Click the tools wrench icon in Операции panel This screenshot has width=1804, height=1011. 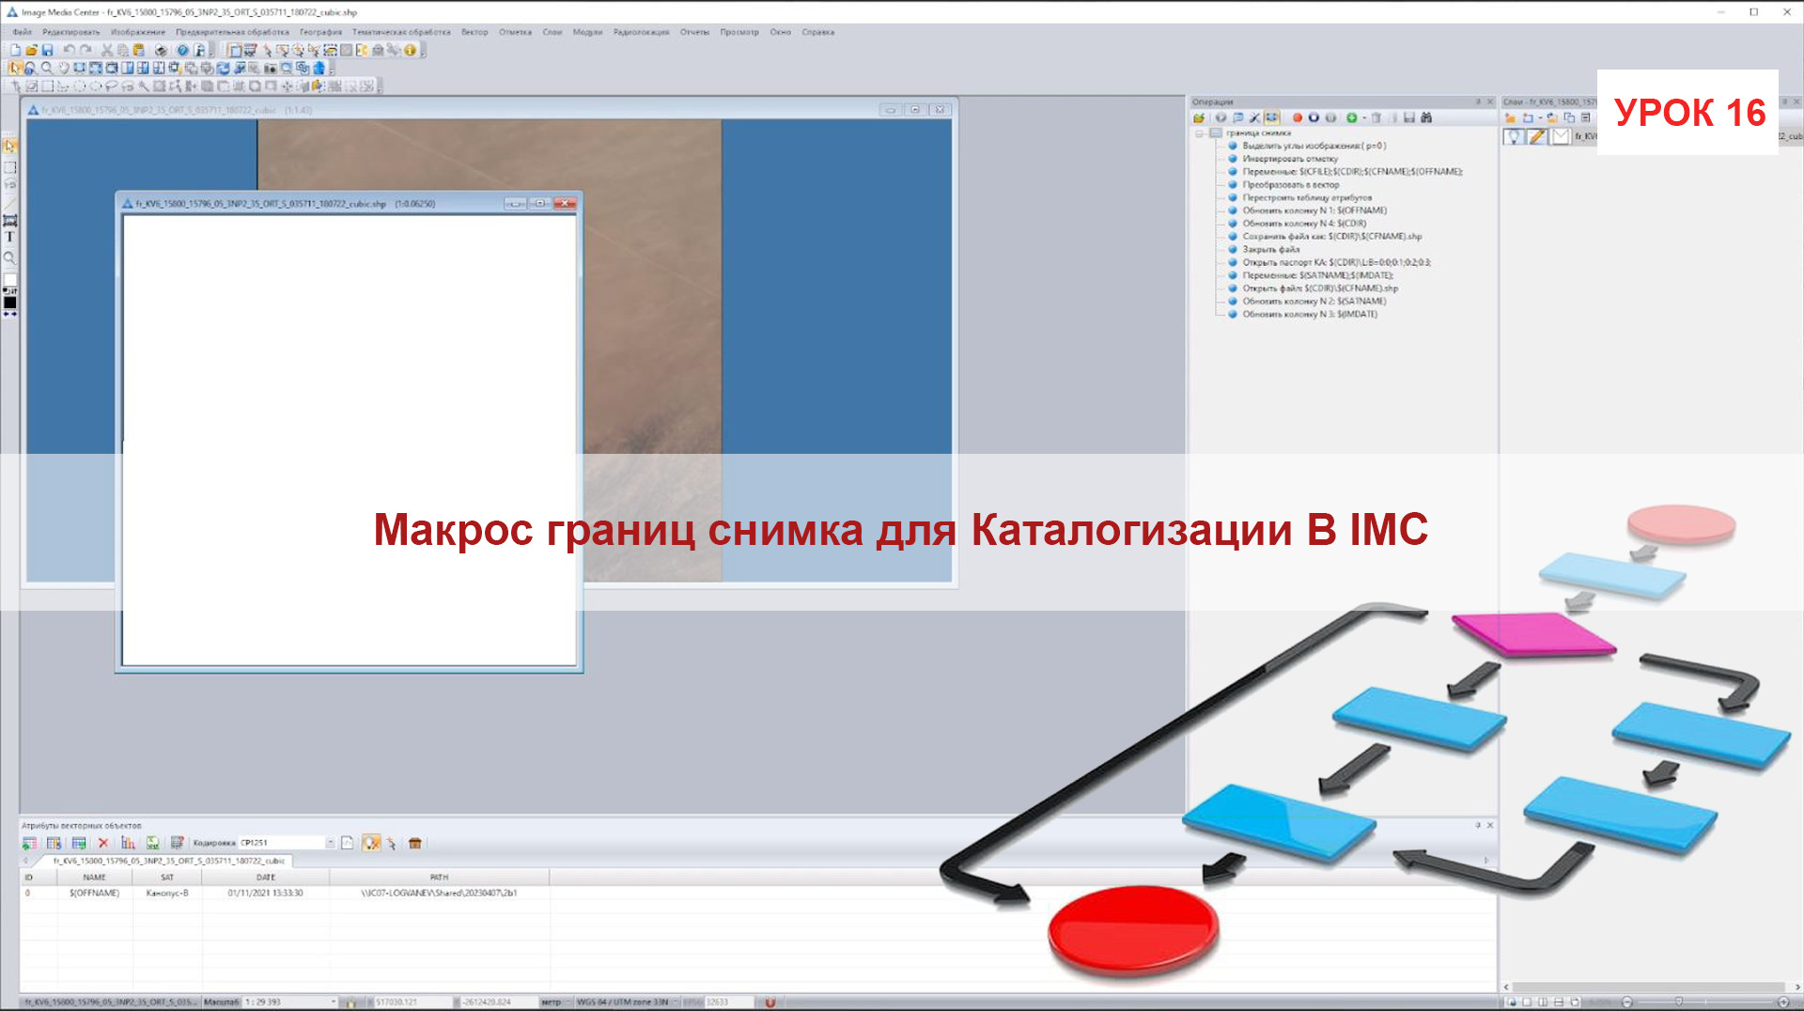point(1254,117)
